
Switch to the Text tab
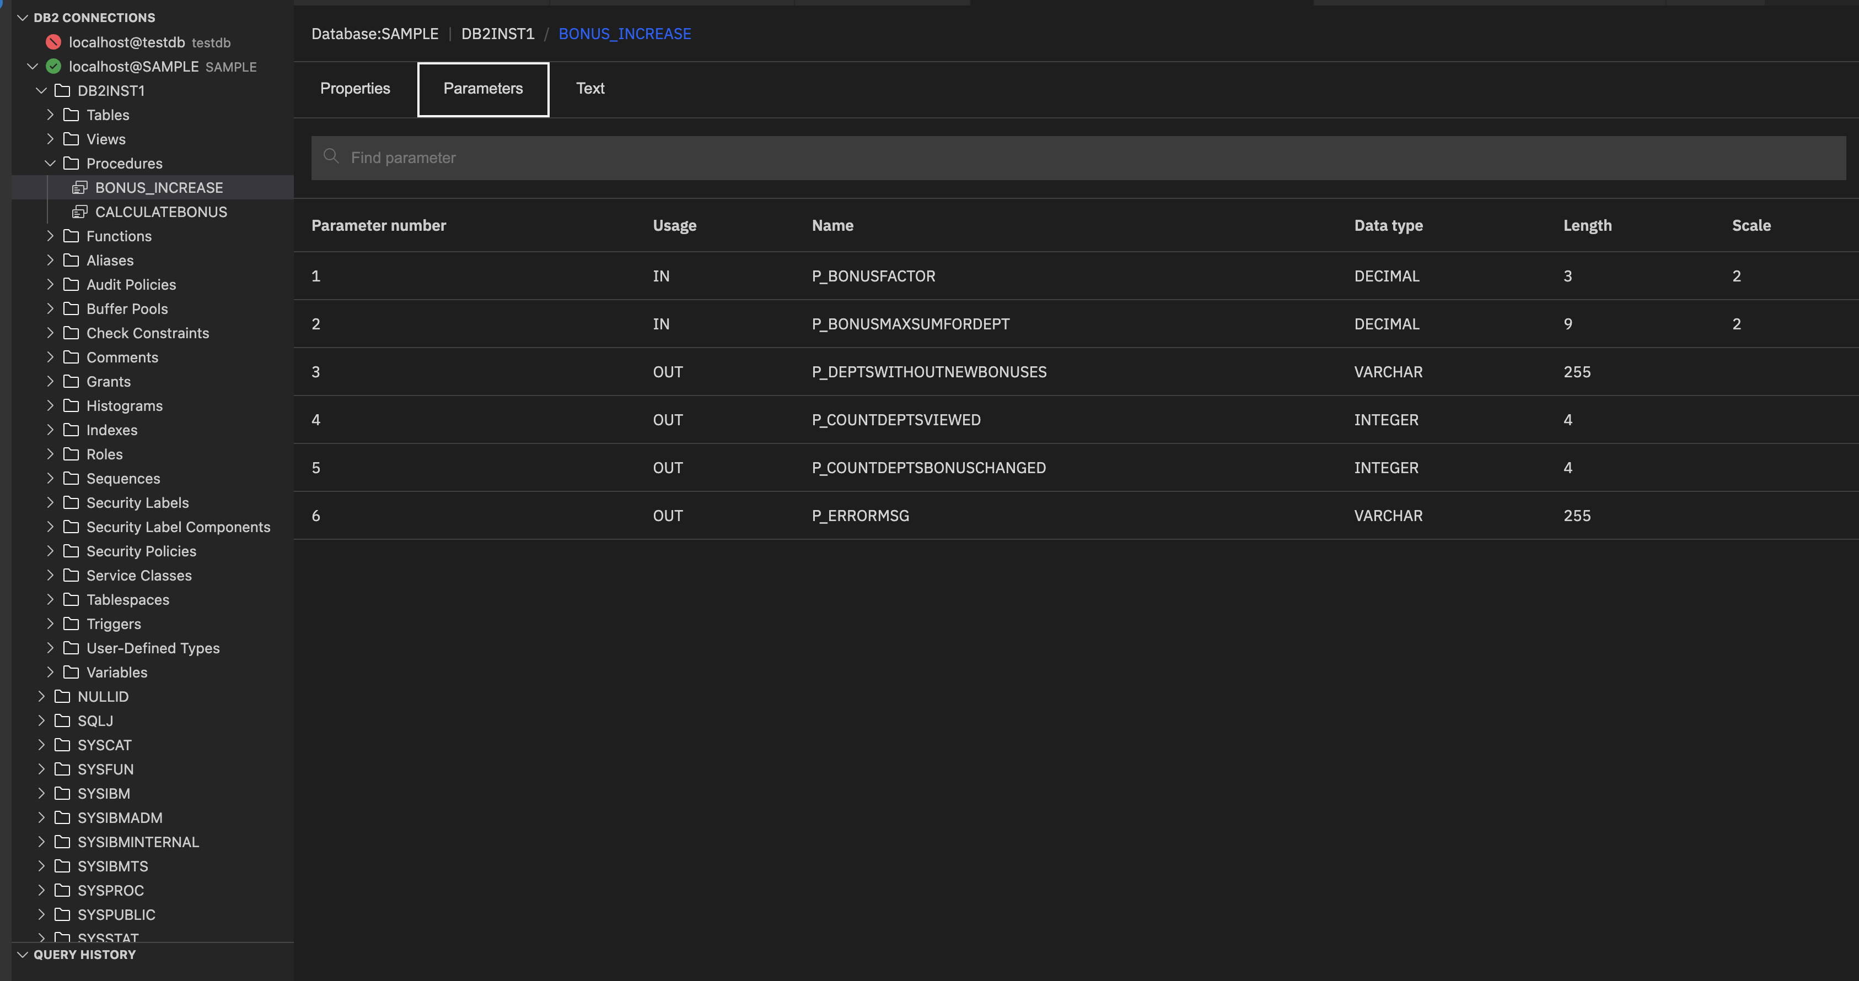coord(590,89)
